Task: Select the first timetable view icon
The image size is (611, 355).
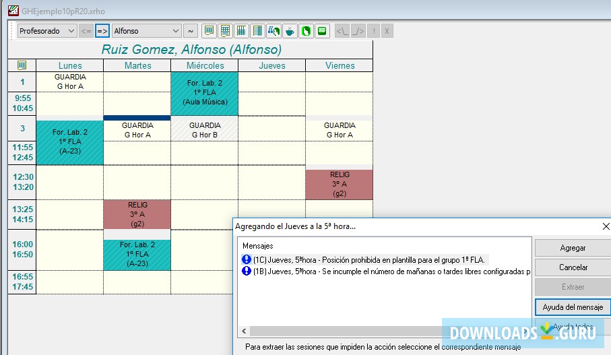Action: [210, 31]
